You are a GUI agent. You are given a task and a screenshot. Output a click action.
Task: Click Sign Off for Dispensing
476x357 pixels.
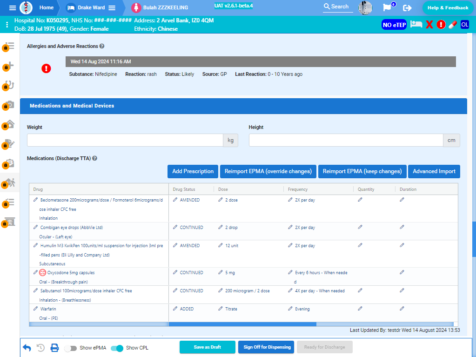(267, 347)
